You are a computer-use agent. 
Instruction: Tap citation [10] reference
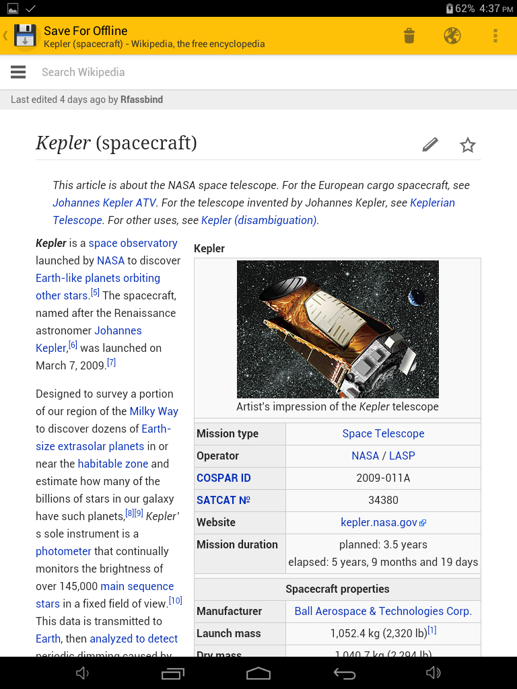[176, 601]
